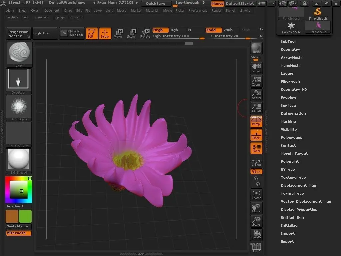Click the top shelf Scale tool
Screen dimensions: 341x256
131,34
